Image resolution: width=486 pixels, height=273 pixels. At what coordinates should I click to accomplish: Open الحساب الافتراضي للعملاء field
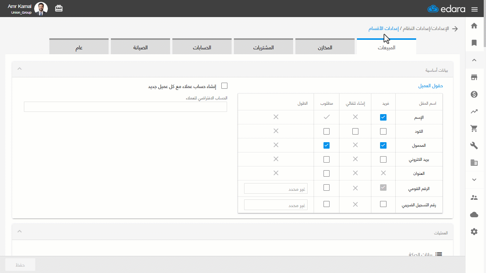tap(125, 107)
